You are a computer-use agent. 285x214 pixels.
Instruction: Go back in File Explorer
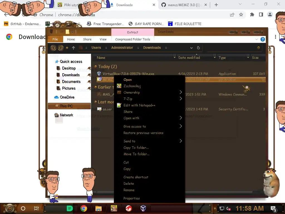53,48
